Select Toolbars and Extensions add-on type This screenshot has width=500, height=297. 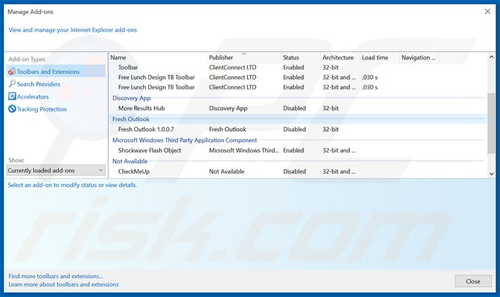click(x=56, y=72)
